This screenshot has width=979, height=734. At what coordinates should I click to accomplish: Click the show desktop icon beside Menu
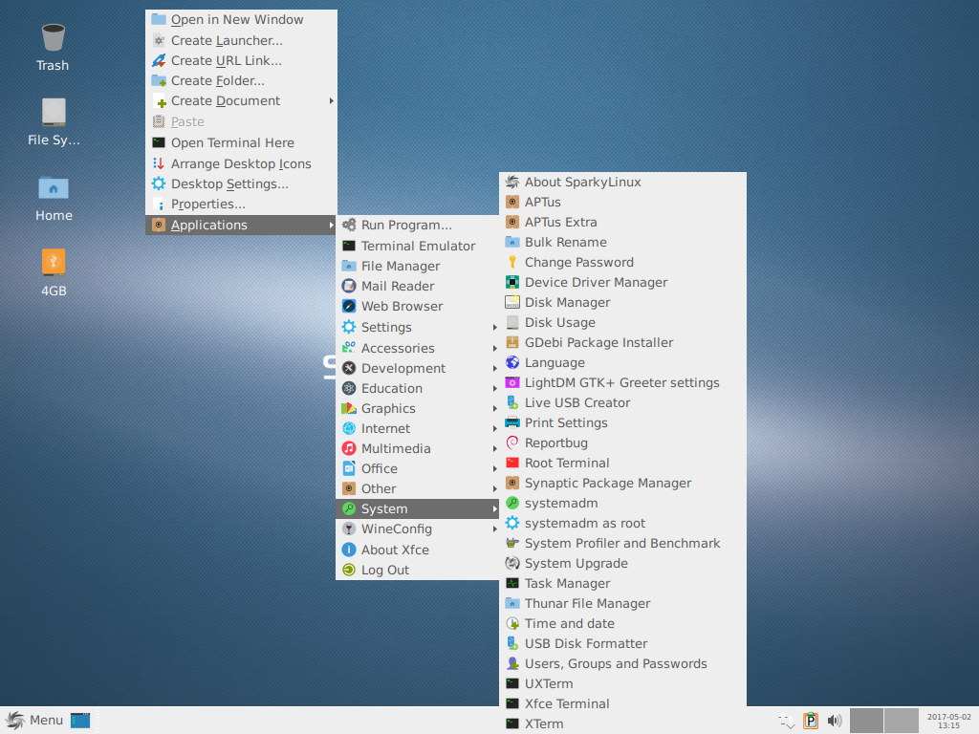[80, 721]
